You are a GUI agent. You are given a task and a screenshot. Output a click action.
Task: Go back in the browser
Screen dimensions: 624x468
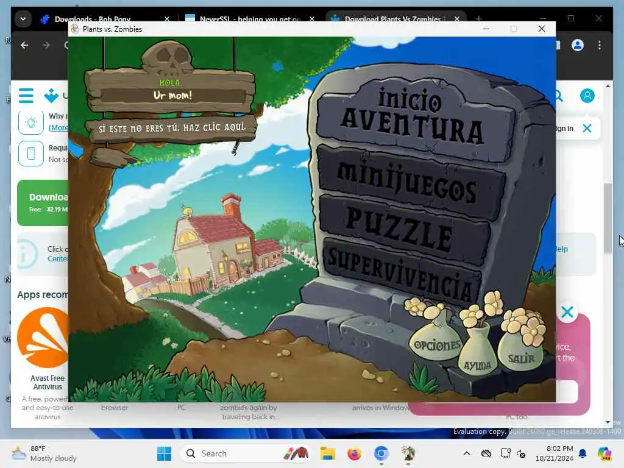(x=24, y=45)
